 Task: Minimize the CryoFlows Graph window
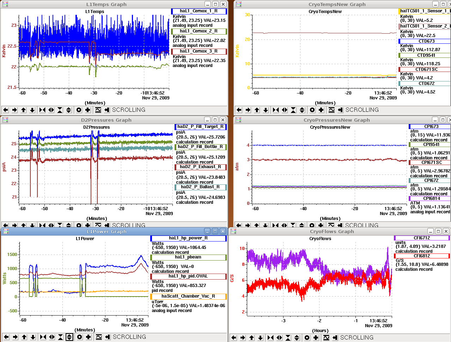pos(431,231)
